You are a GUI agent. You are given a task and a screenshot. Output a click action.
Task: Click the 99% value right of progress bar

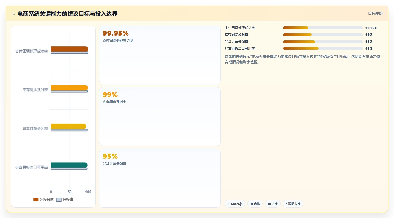point(369,35)
